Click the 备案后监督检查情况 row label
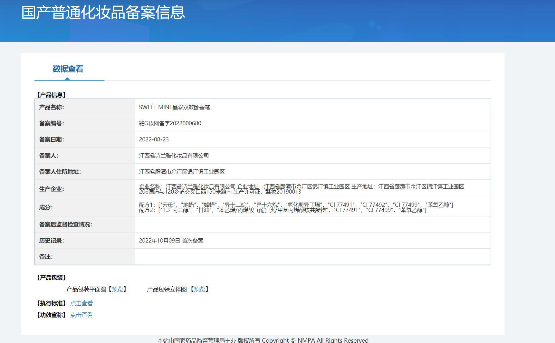This screenshot has height=343, width=555. [66, 224]
